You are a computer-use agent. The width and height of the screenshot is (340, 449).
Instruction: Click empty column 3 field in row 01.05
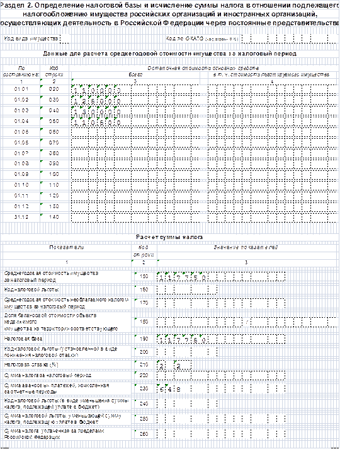click(x=135, y=132)
